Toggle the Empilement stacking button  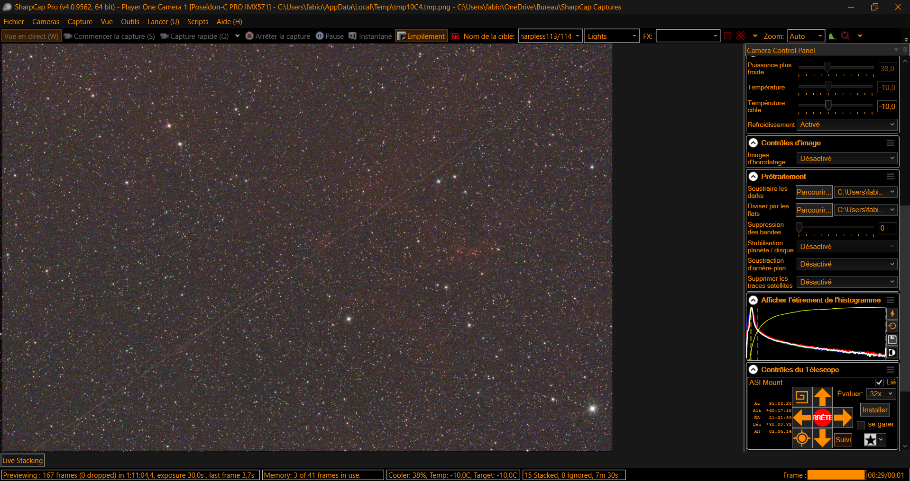tap(421, 36)
